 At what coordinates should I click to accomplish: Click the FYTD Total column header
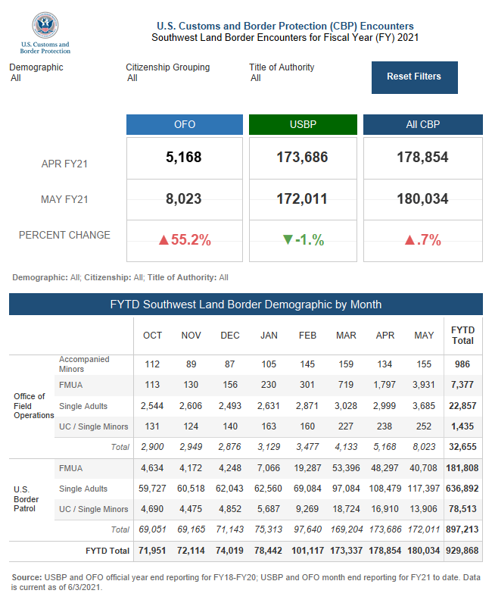click(x=462, y=336)
